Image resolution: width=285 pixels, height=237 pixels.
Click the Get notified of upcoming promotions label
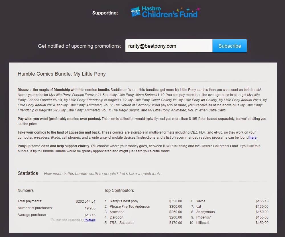click(80, 46)
